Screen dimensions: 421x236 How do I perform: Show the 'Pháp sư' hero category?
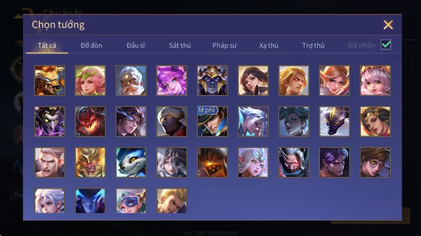click(224, 45)
